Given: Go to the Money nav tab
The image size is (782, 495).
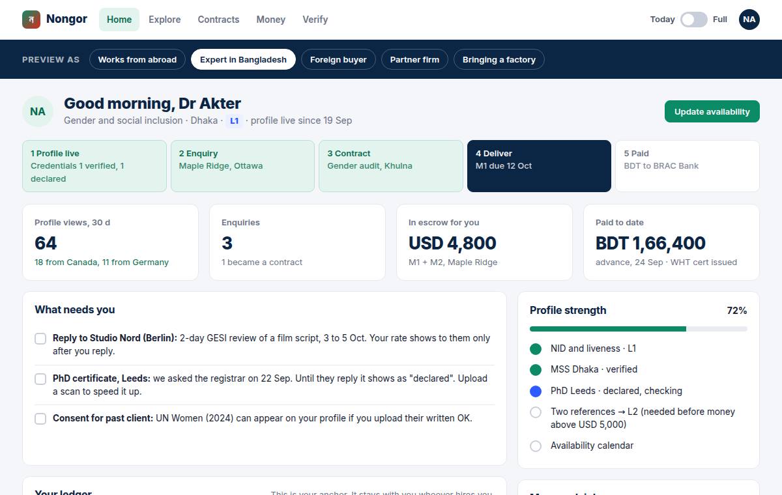Looking at the screenshot, I should point(270,20).
